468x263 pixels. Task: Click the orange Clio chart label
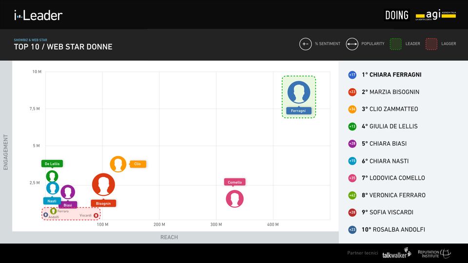(137, 164)
